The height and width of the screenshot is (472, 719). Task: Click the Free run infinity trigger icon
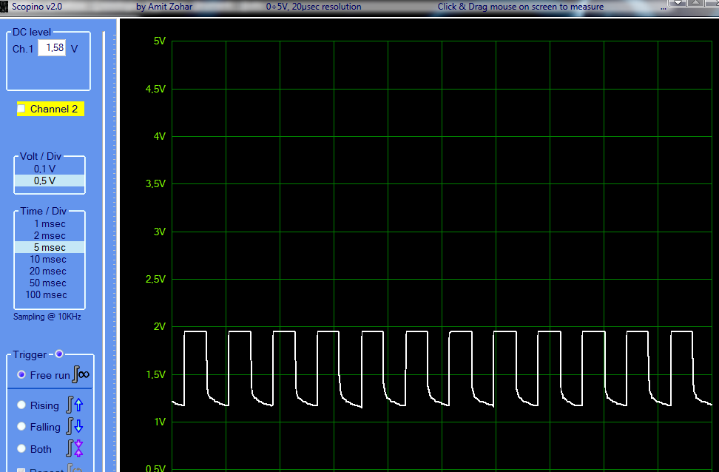click(81, 374)
